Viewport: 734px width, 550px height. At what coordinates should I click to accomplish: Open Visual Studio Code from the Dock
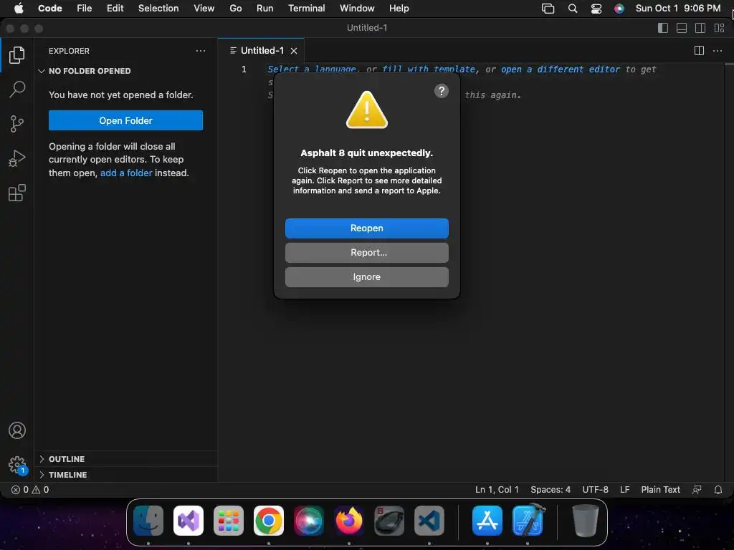click(429, 521)
